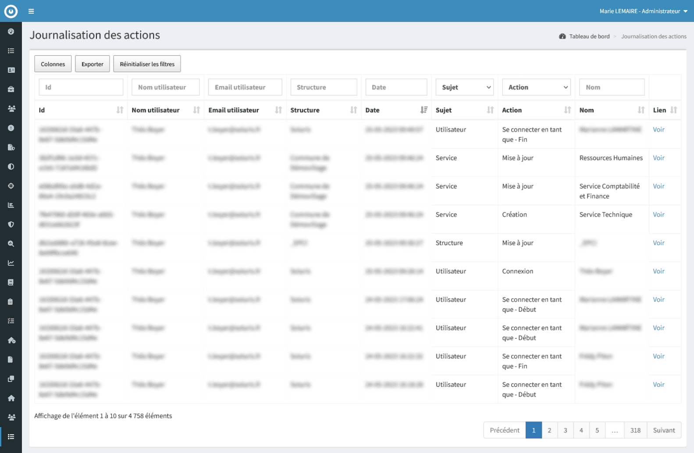Click the briefcase icon in sidebar

11,89
